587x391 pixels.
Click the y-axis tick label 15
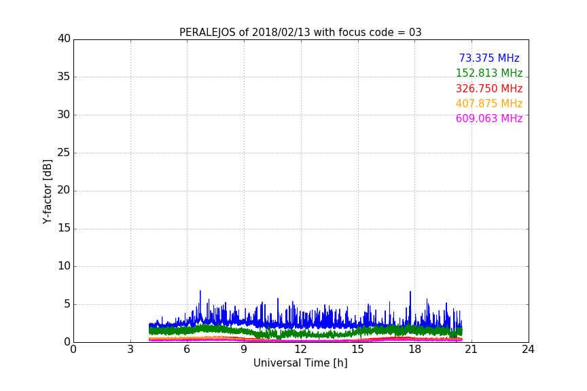pos(64,228)
